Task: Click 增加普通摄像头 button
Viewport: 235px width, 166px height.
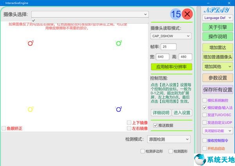Action: click(218, 57)
